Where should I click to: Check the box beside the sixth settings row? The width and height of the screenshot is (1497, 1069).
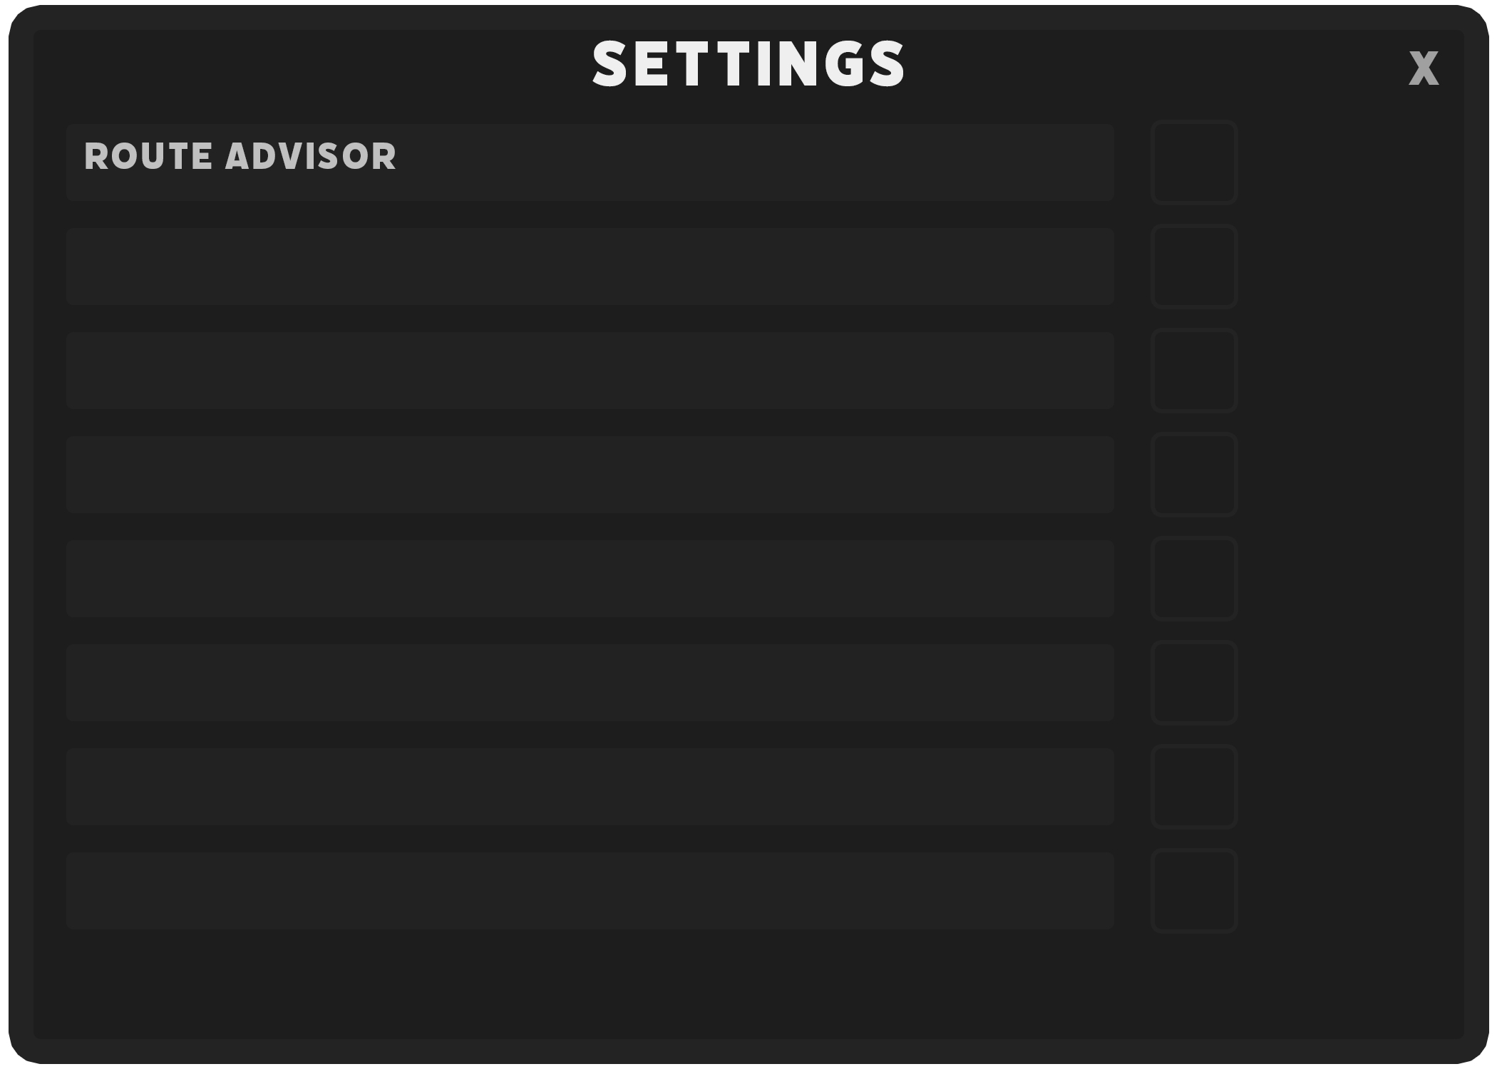pyautogui.click(x=1194, y=683)
